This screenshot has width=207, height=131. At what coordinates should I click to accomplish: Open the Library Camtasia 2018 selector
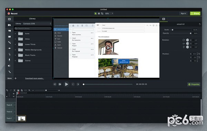pyautogui.click(x=37, y=23)
